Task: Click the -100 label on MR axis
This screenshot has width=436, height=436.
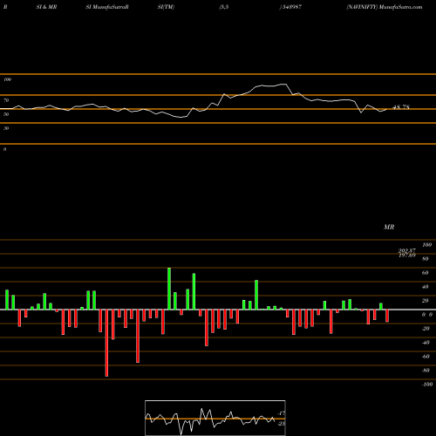Action: pyautogui.click(x=427, y=385)
